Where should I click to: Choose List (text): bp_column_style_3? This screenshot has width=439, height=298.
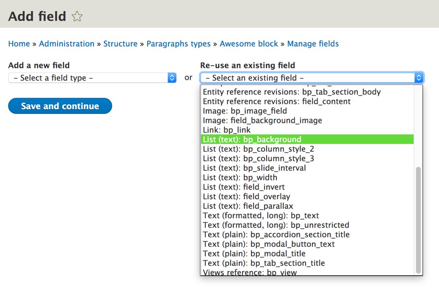(x=307, y=159)
